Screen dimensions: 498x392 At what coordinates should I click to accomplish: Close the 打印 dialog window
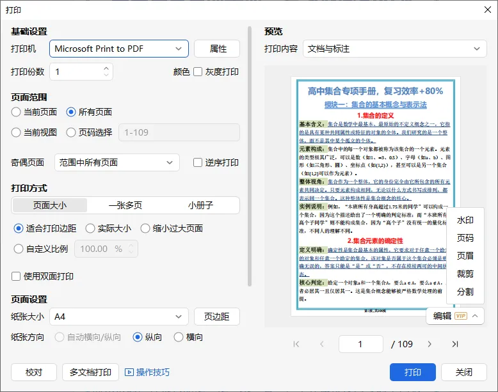pos(488,10)
